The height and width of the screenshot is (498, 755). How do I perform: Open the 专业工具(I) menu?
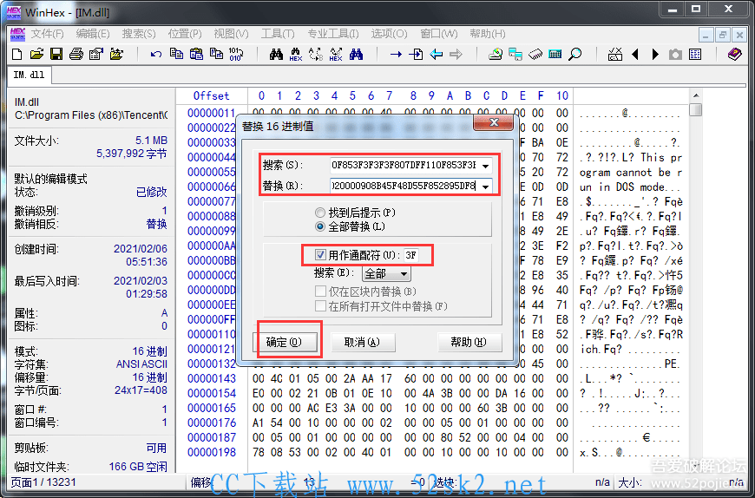pos(333,34)
